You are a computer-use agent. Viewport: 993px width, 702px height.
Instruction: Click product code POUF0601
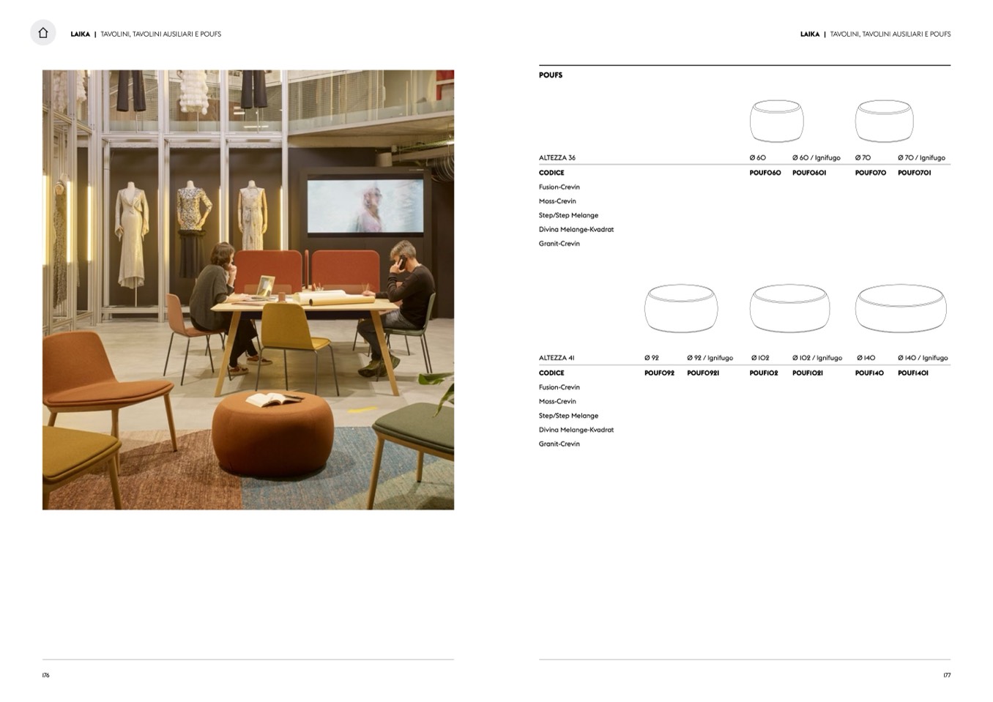pyautogui.click(x=808, y=173)
